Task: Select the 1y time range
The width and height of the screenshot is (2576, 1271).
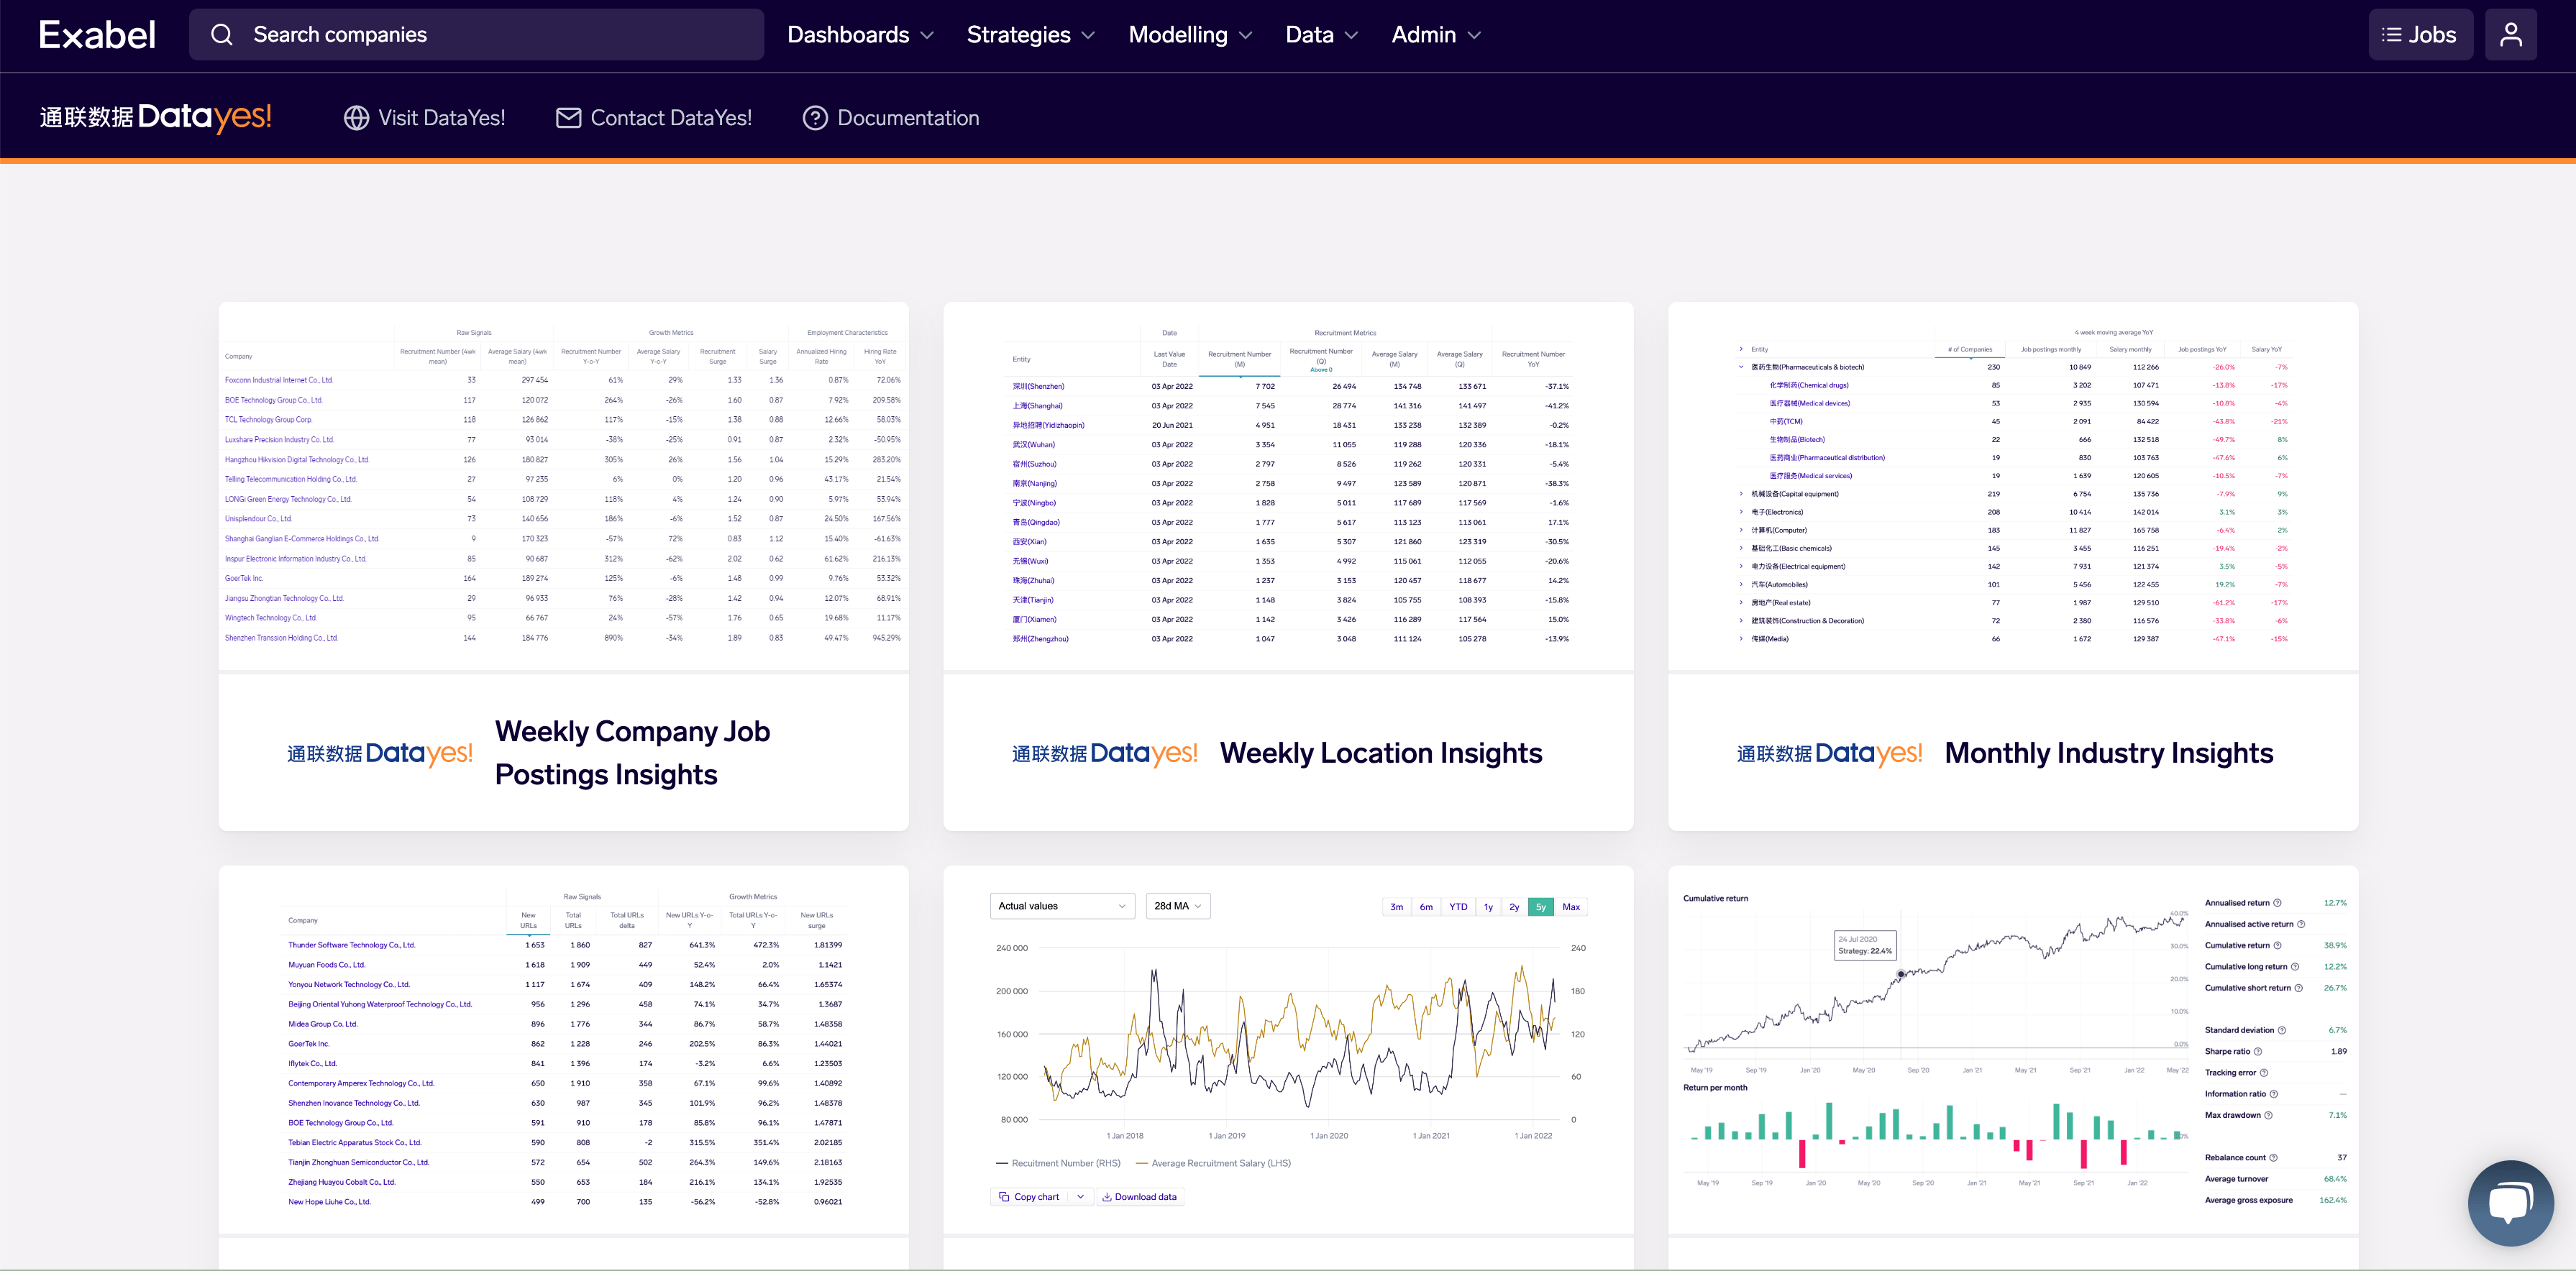Action: coord(1488,907)
